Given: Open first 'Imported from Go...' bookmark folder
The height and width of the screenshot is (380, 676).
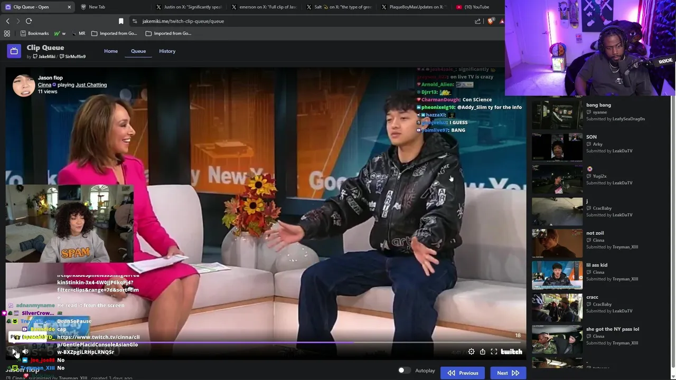Looking at the screenshot, I should click(114, 33).
